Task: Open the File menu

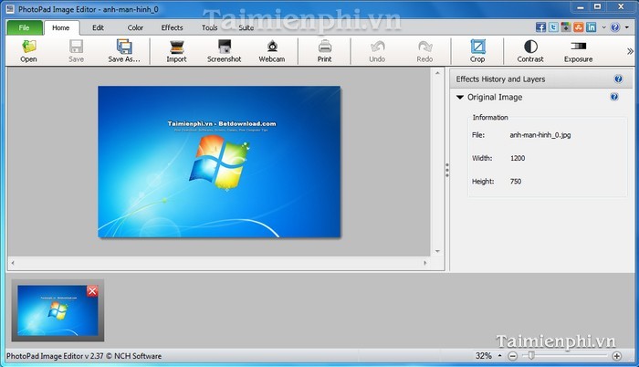Action: 25,27
